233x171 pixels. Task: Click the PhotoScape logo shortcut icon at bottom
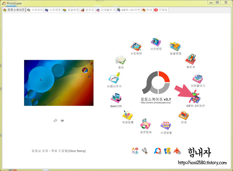pyautogui.click(x=158, y=151)
